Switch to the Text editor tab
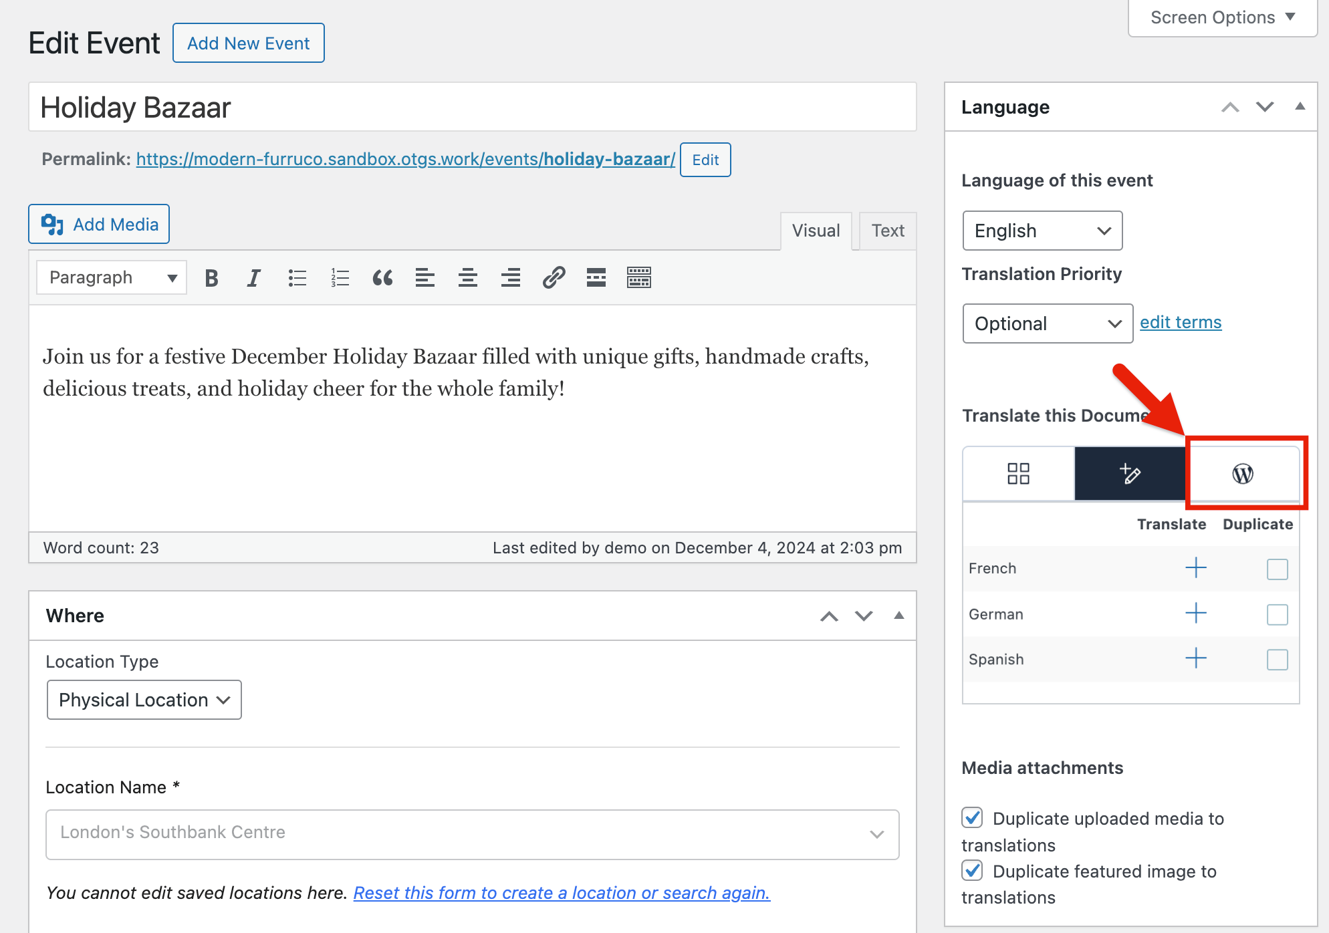 click(887, 231)
